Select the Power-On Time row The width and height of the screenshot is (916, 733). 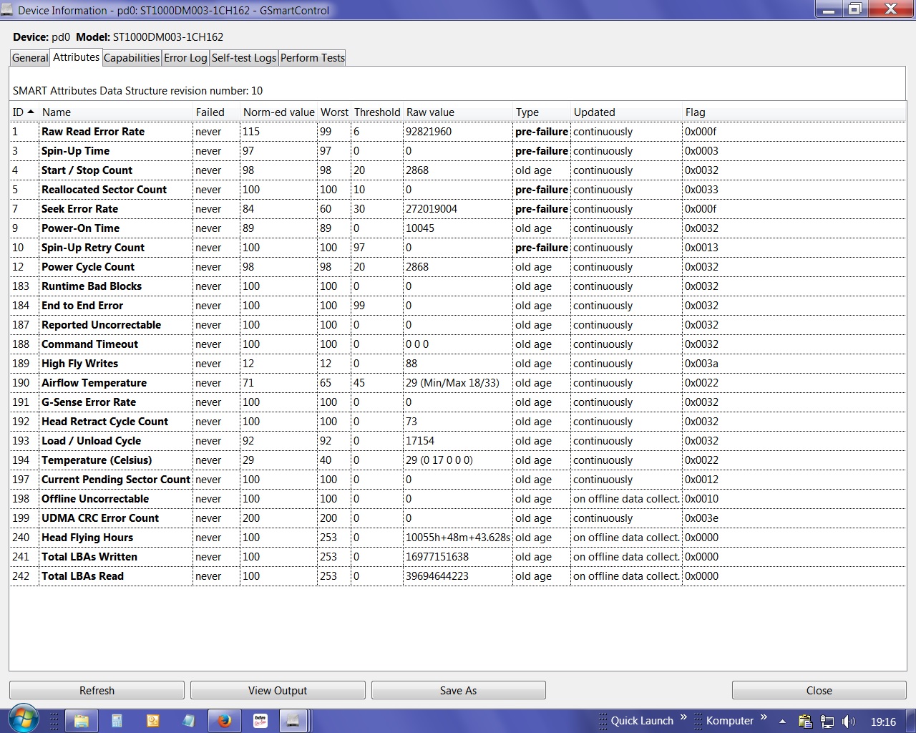pyautogui.click(x=458, y=228)
